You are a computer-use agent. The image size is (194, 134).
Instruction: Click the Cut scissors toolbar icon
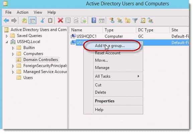click(43, 20)
